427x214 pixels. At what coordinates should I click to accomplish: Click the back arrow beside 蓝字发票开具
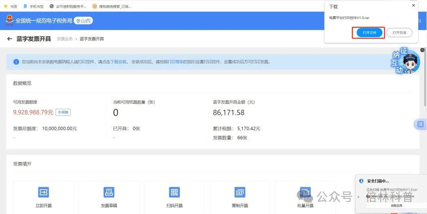tap(10, 39)
